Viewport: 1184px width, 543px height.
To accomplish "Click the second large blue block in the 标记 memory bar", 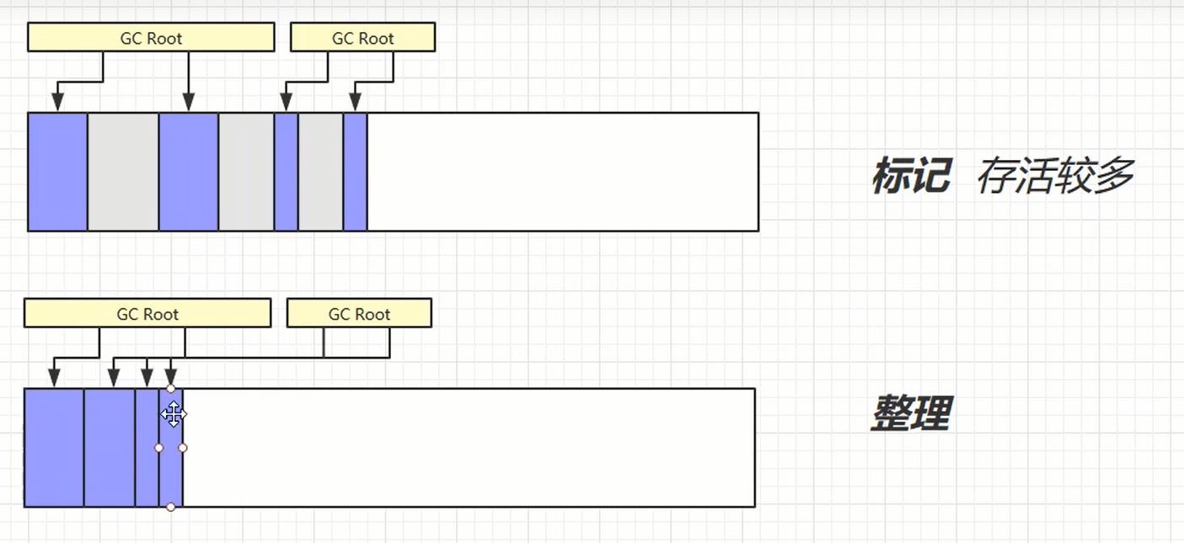I will coord(189,172).
